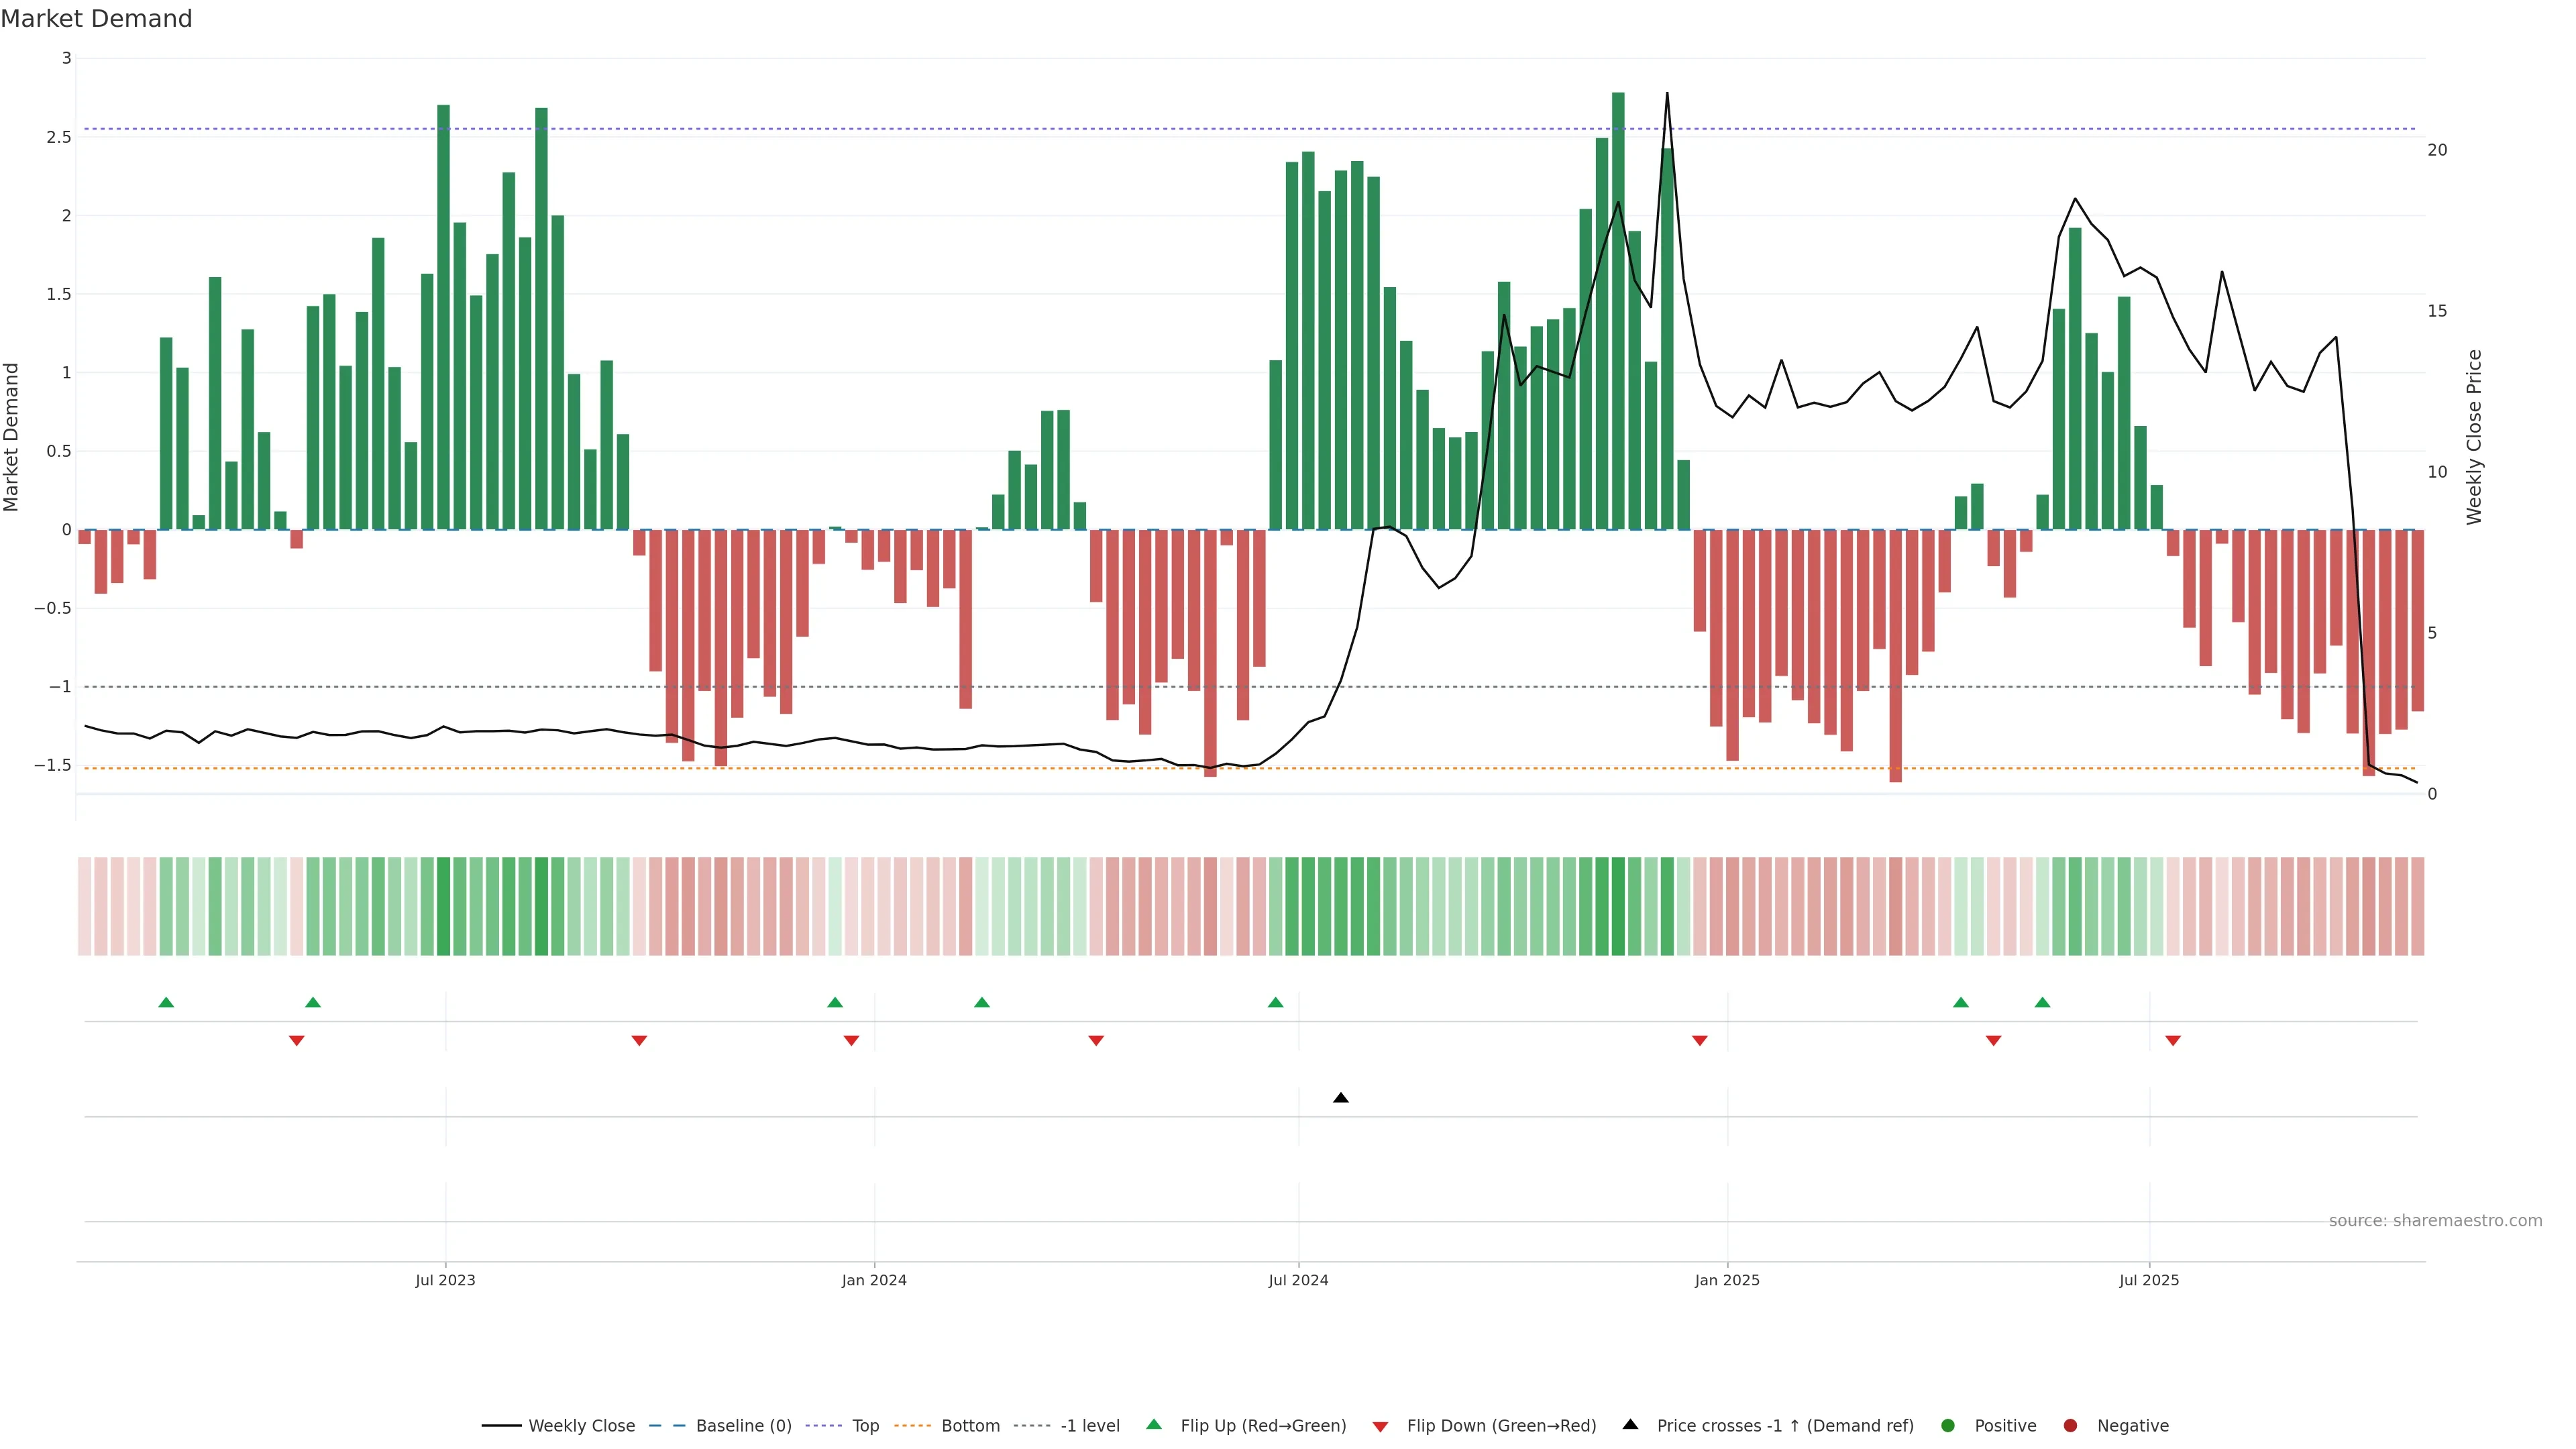Click the green flip-up marker near Jul 2024
The width and height of the screenshot is (2576, 1449).
pos(1275,1002)
